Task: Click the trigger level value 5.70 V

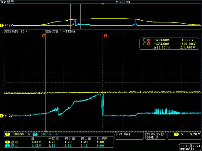Action: (x=195, y=134)
